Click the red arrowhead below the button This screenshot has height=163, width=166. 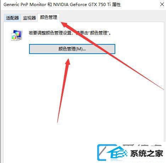[68, 61]
